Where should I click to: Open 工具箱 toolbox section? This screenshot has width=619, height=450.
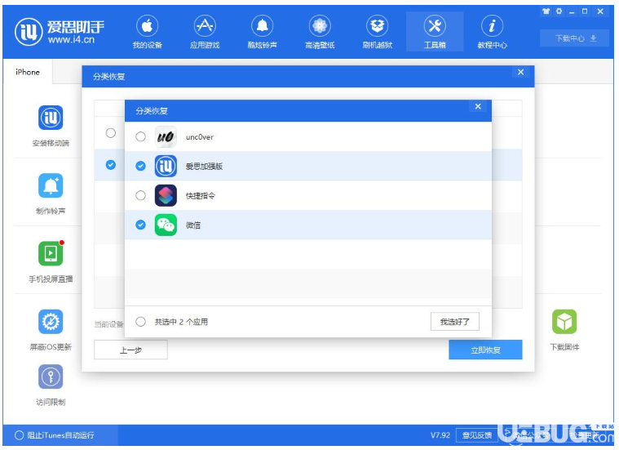point(435,33)
